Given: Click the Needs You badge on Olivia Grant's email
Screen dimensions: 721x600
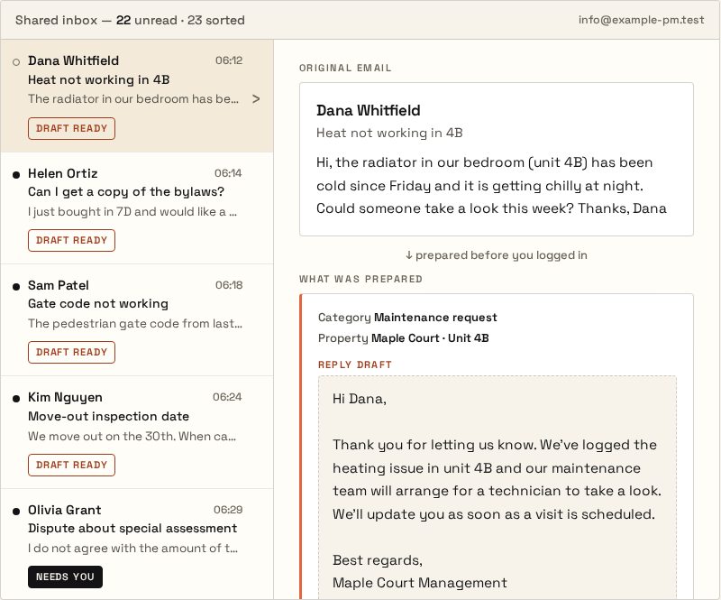Looking at the screenshot, I should pyautogui.click(x=65, y=577).
